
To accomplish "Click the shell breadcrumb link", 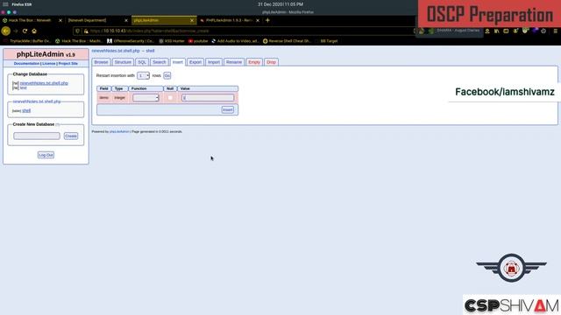I will (150, 51).
